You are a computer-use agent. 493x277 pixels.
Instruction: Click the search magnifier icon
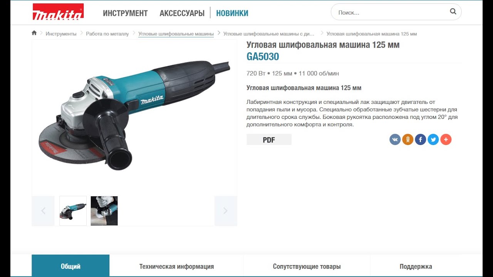point(453,12)
